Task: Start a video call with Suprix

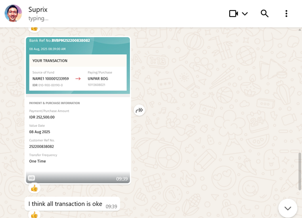Action: [233, 14]
